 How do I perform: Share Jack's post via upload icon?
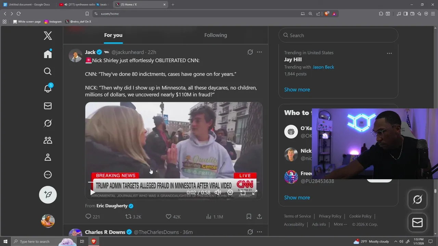coord(259,217)
